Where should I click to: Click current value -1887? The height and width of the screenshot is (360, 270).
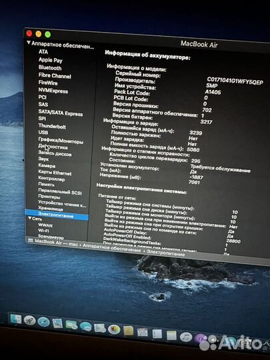196,177
